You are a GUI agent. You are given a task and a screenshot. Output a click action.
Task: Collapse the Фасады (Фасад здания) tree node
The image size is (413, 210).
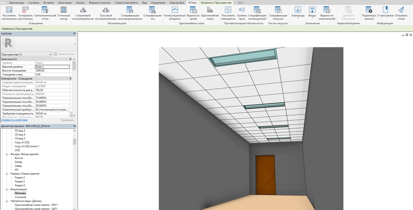[x=7, y=154]
